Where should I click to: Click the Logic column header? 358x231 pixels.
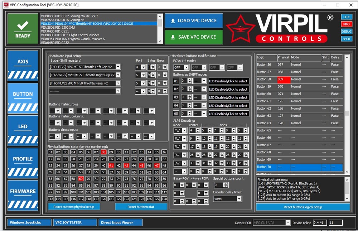point(266,58)
